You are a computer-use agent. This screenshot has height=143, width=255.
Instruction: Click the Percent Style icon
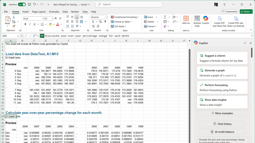[100, 22]
